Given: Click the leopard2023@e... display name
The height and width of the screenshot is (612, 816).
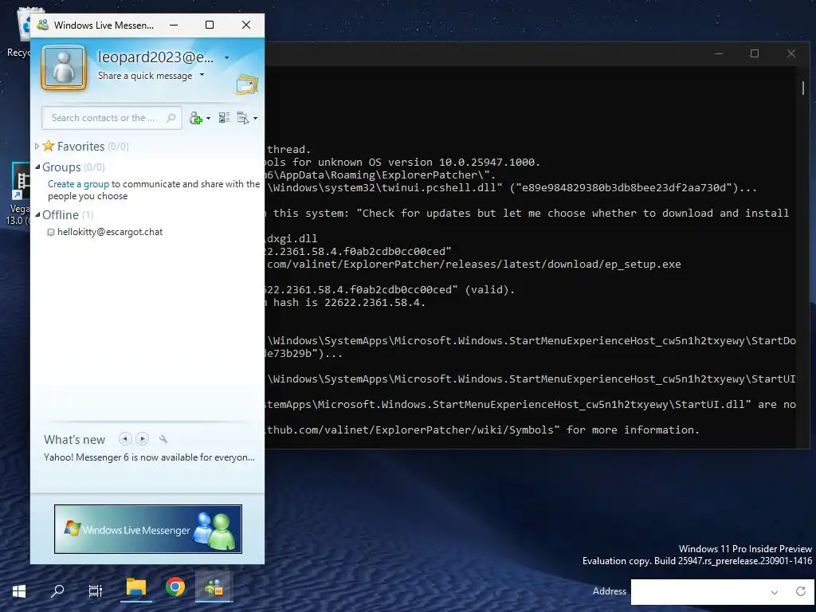Looking at the screenshot, I should [x=155, y=57].
